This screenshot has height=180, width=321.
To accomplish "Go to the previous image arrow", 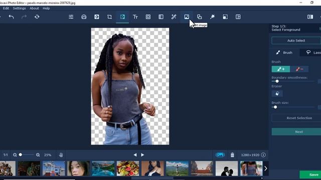I will [135, 155].
